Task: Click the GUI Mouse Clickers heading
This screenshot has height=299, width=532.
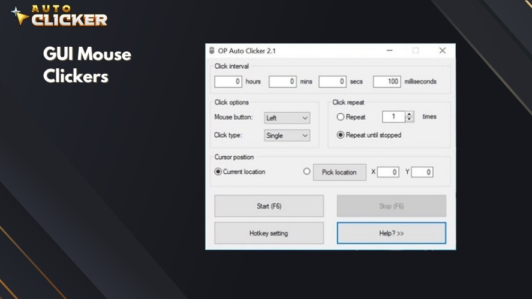Action: pyautogui.click(x=87, y=65)
